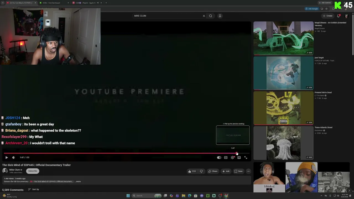354x199 pixels.
Task: Open the weather widget on the taskbar
Action: [10, 196]
